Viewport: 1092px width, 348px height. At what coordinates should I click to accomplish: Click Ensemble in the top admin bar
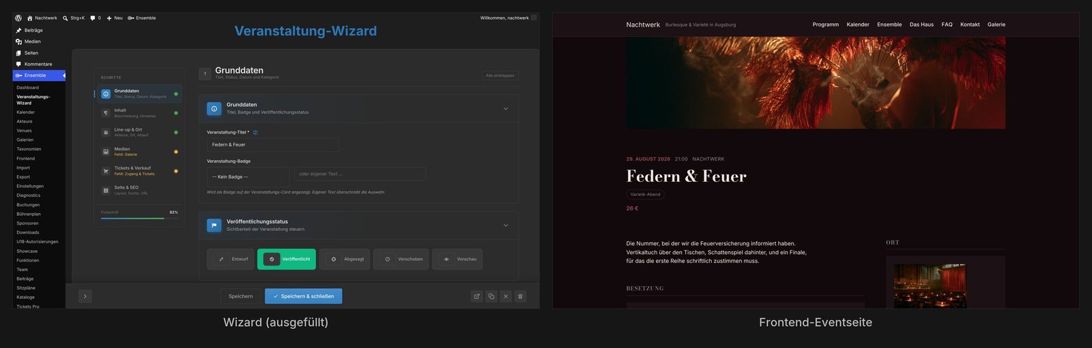pos(142,18)
